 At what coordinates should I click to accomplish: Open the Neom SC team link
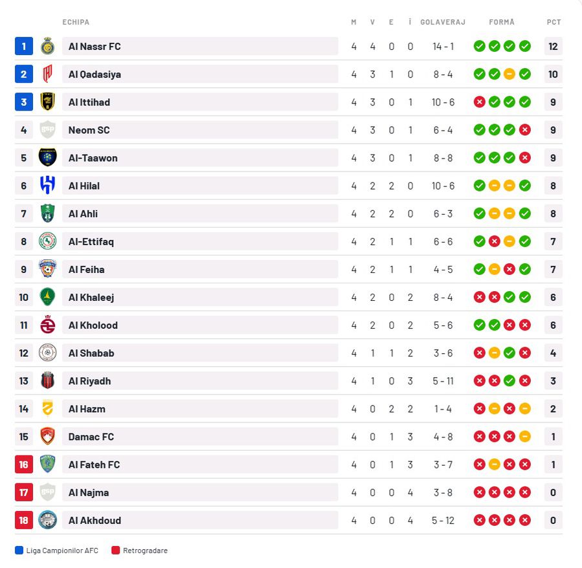pos(89,130)
